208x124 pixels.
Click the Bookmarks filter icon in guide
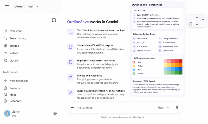click(x=160, y=47)
